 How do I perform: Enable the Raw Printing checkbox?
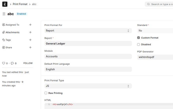pyautogui.click(x=46, y=93)
